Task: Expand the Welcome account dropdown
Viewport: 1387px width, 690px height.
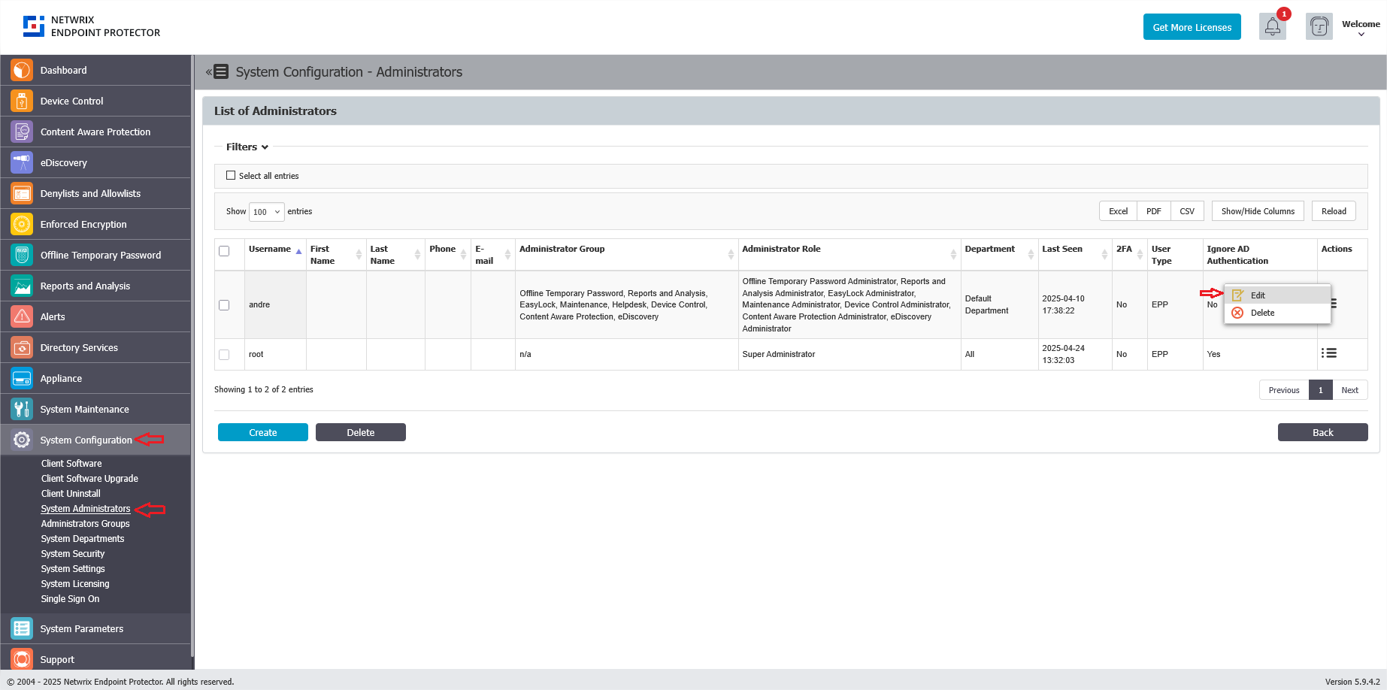Action: click(1360, 28)
